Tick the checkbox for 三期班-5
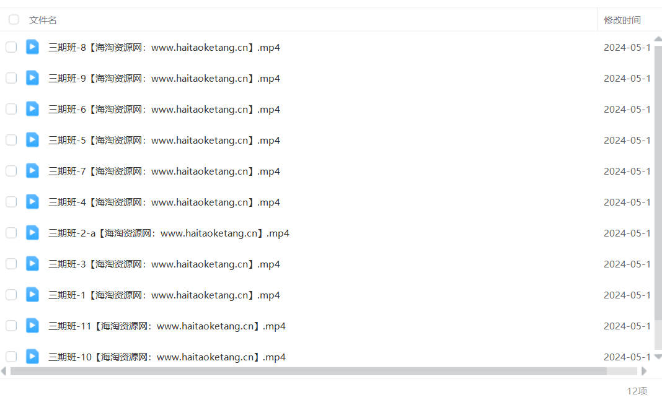 (x=11, y=140)
